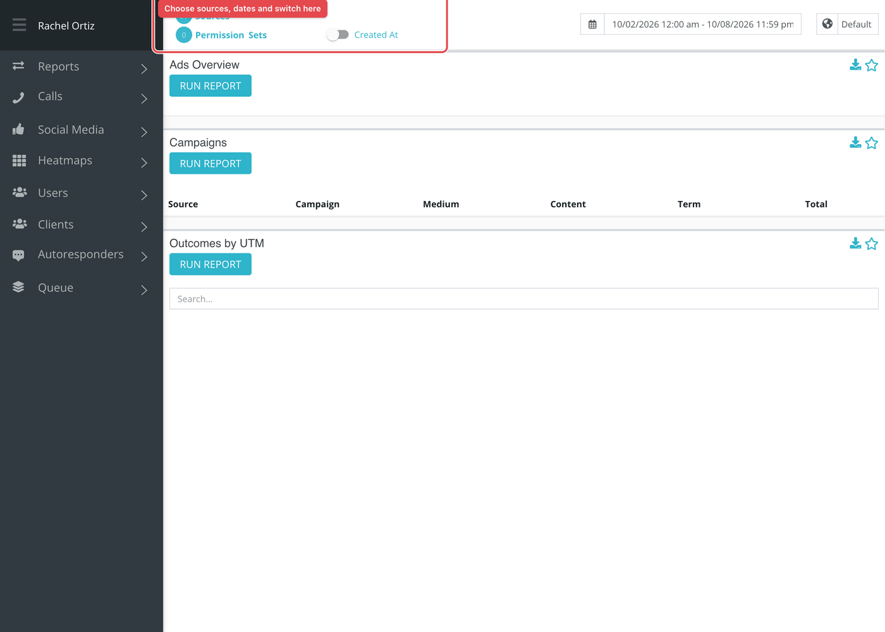
Task: Click the Heatmaps grid icon
Action: 19,161
